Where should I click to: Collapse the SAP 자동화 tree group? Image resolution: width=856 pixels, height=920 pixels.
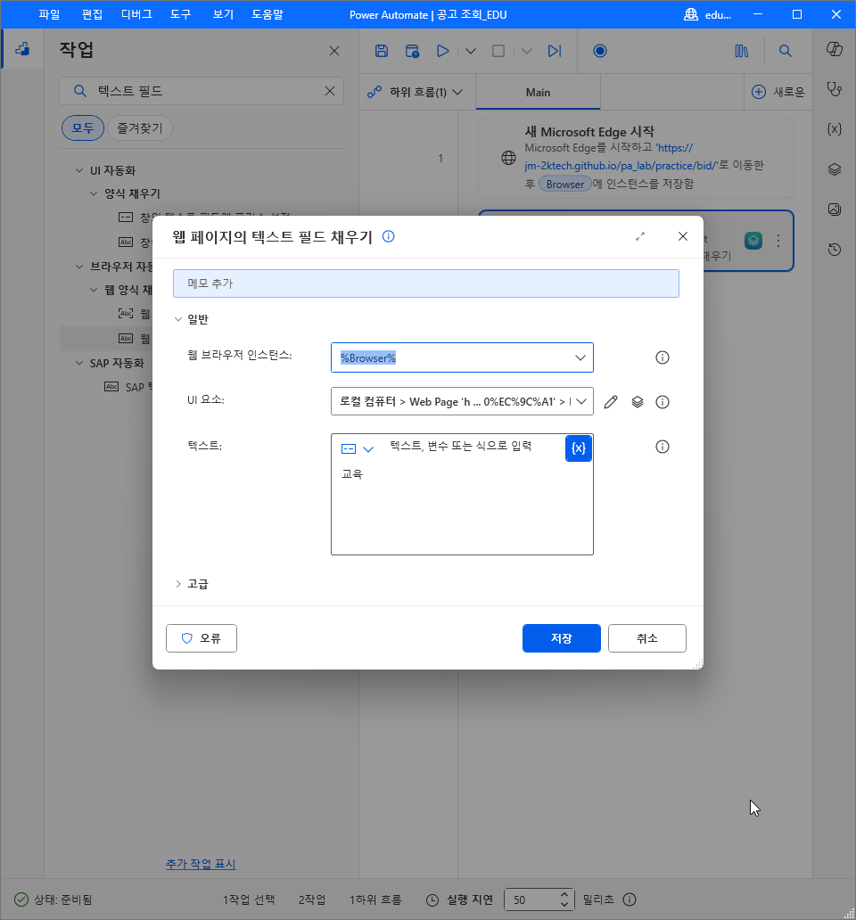[x=79, y=363]
